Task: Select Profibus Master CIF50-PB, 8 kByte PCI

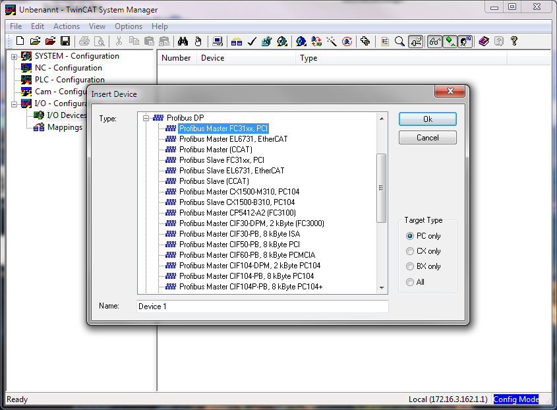Action: (239, 245)
